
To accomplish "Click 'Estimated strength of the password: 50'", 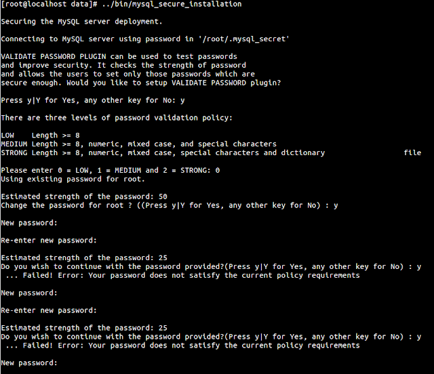I will coord(84,196).
